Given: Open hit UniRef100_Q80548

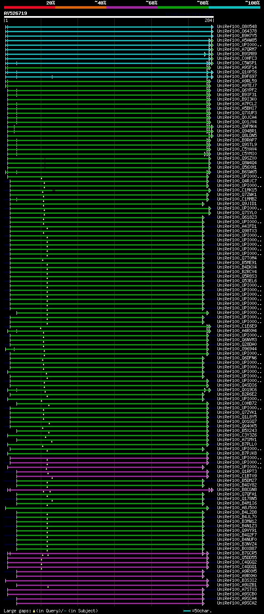Looking at the screenshot, I should pyautogui.click(x=237, y=27).
